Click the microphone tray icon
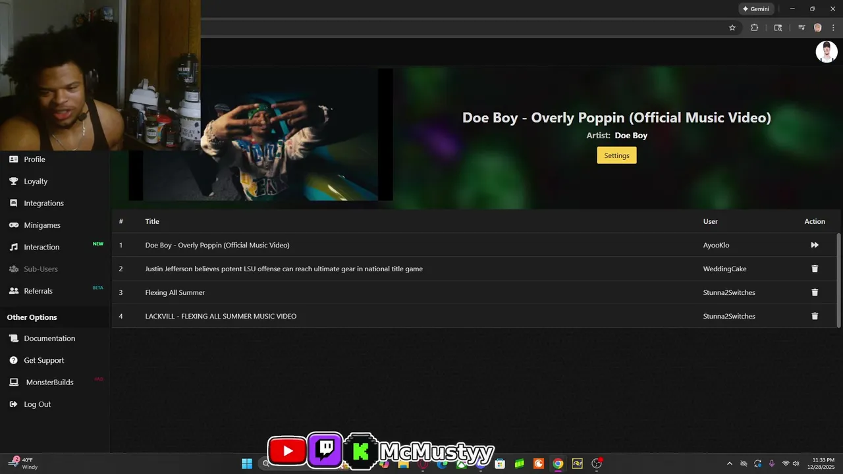Viewport: 843px width, 474px height. pyautogui.click(x=772, y=463)
